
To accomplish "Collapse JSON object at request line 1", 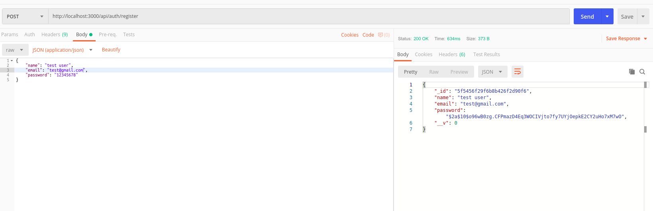I will tap(12, 61).
